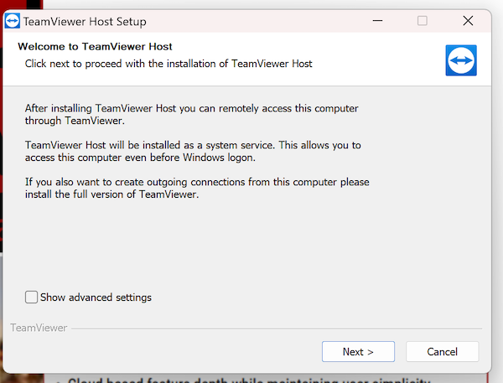The width and height of the screenshot is (503, 383).
Task: Click the 'TeamViewer Host Setup' window title
Action: tap(85, 22)
